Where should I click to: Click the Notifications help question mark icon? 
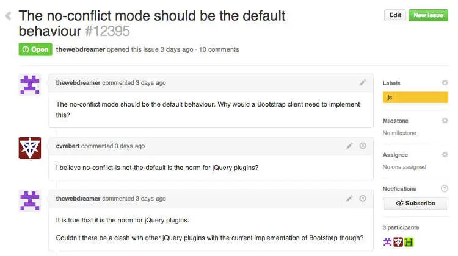tap(444, 189)
